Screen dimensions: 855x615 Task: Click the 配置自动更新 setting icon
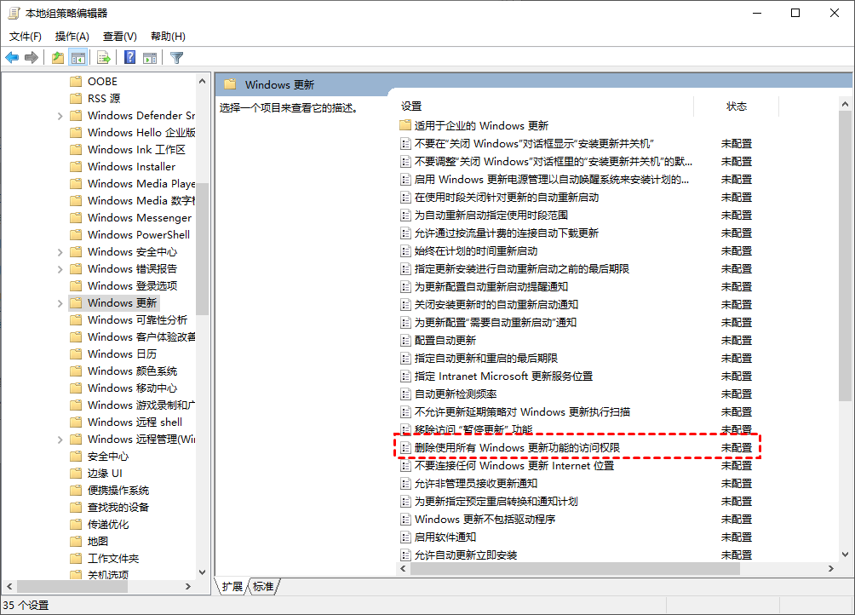405,340
